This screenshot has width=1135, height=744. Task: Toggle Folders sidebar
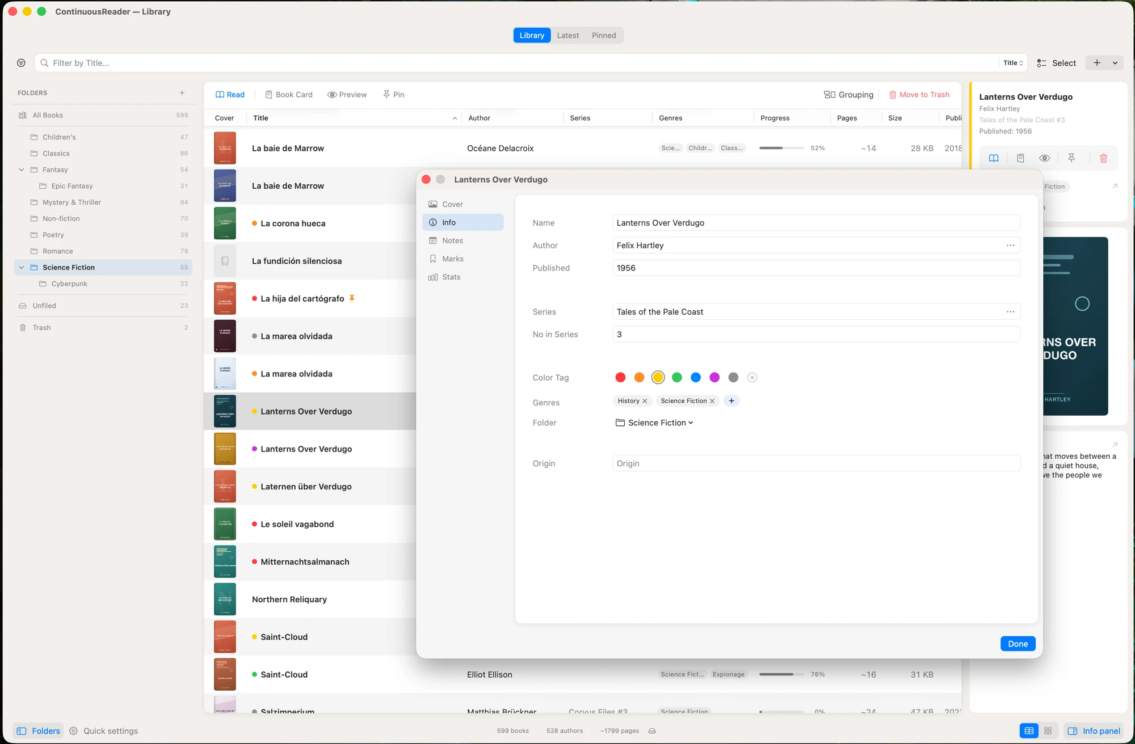click(x=39, y=731)
